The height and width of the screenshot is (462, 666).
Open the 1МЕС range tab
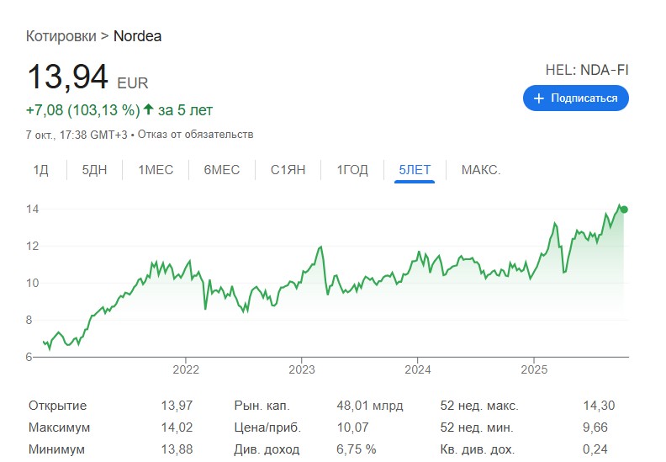[x=156, y=170]
